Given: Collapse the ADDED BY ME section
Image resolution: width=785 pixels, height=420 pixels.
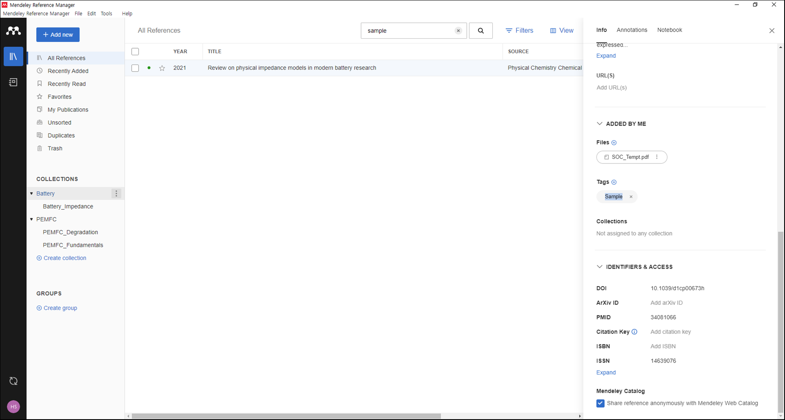Looking at the screenshot, I should (x=599, y=124).
